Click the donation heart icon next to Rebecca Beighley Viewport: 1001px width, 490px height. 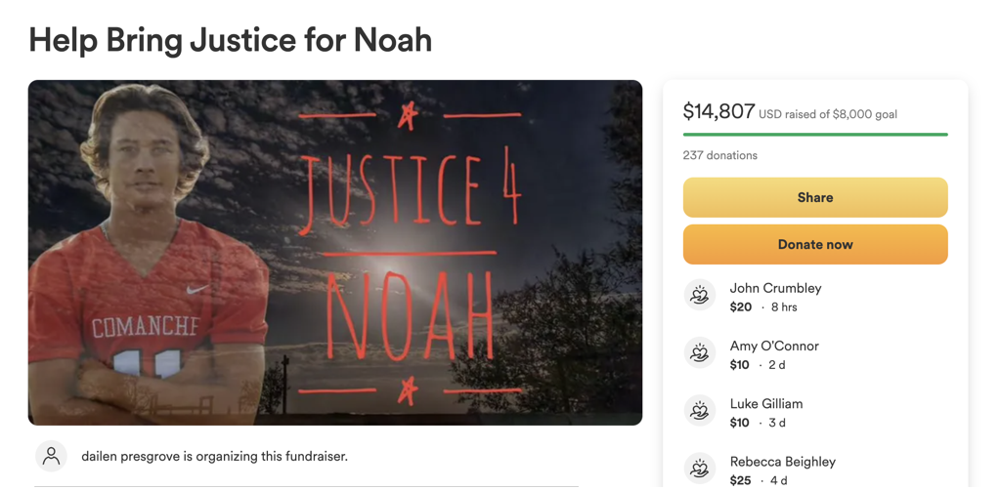pos(700,469)
